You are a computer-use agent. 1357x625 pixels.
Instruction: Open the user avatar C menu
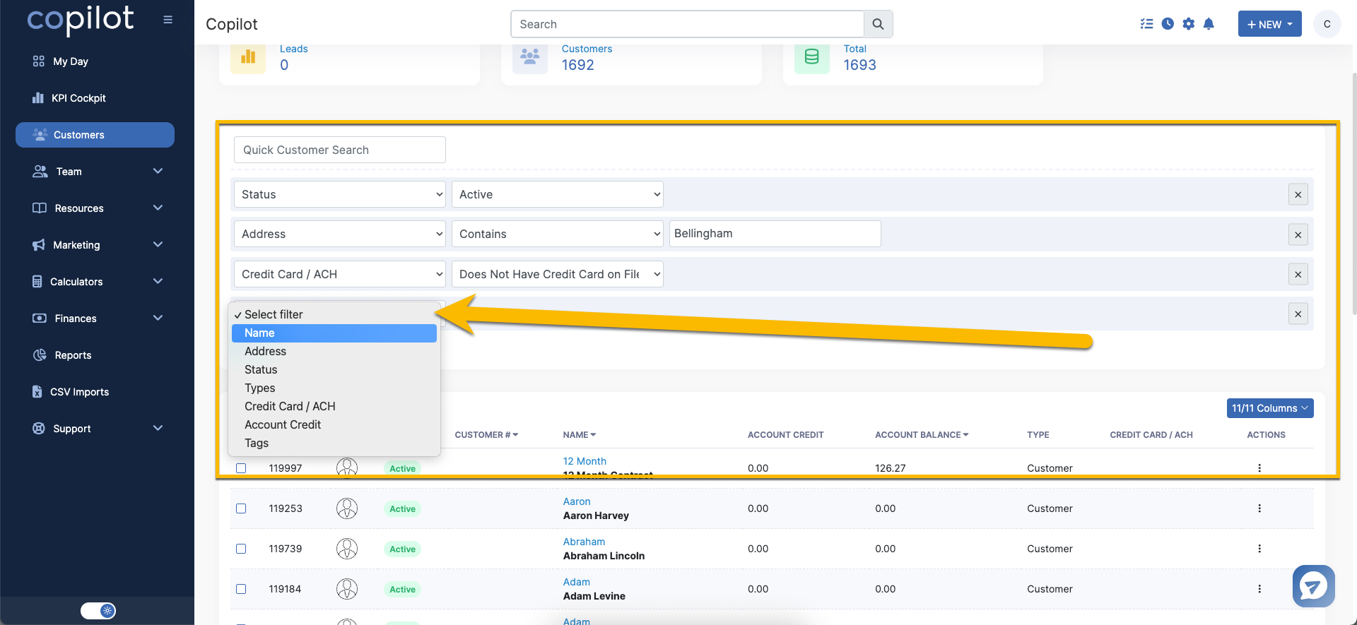[x=1327, y=24]
